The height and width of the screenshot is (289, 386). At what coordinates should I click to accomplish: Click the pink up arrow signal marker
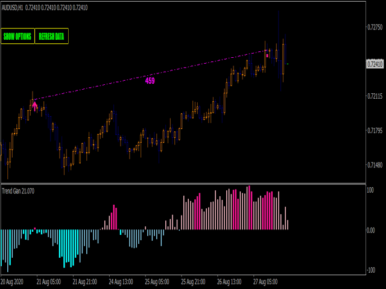coord(35,106)
